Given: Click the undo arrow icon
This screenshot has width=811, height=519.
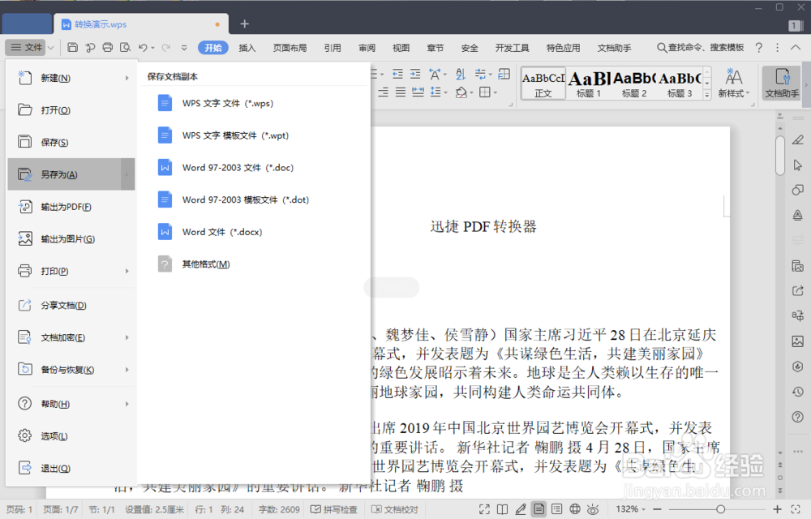Looking at the screenshot, I should click(143, 48).
